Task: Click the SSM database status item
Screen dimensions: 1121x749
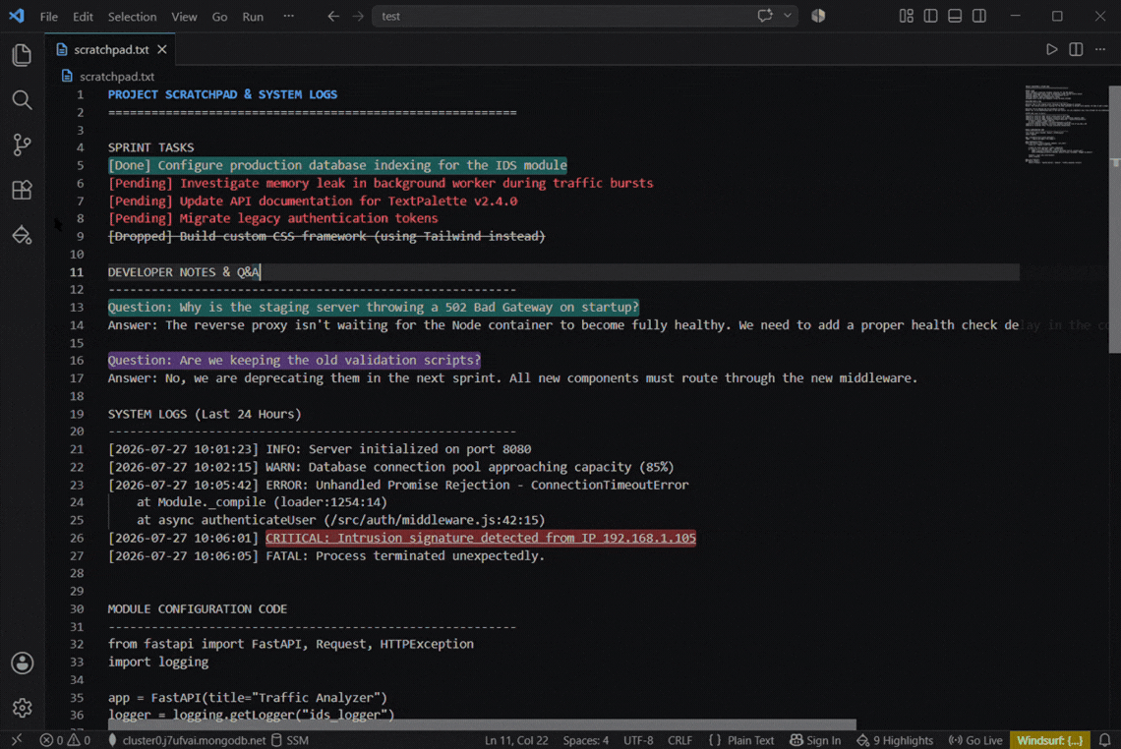Action: (x=289, y=740)
